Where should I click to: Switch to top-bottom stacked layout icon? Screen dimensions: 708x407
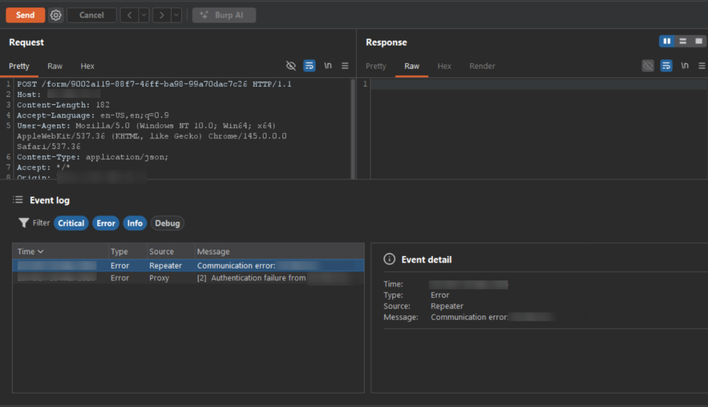tap(683, 41)
